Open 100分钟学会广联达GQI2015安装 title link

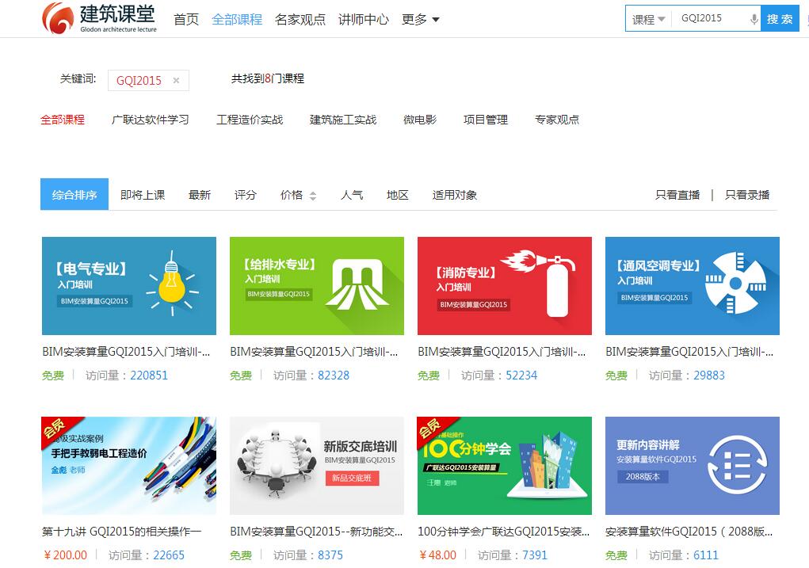tap(504, 532)
